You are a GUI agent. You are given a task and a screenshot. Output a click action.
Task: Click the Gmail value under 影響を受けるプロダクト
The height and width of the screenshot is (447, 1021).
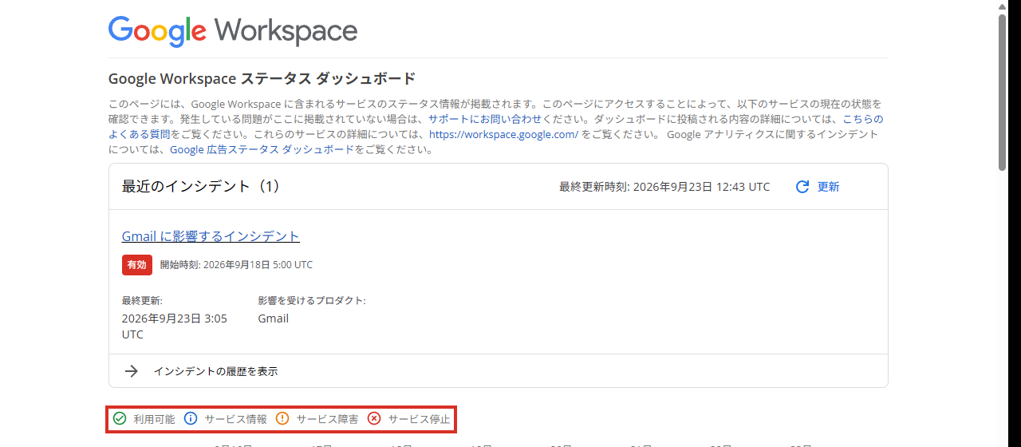coord(274,318)
